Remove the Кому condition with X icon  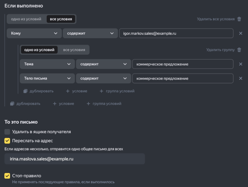click(x=240, y=33)
